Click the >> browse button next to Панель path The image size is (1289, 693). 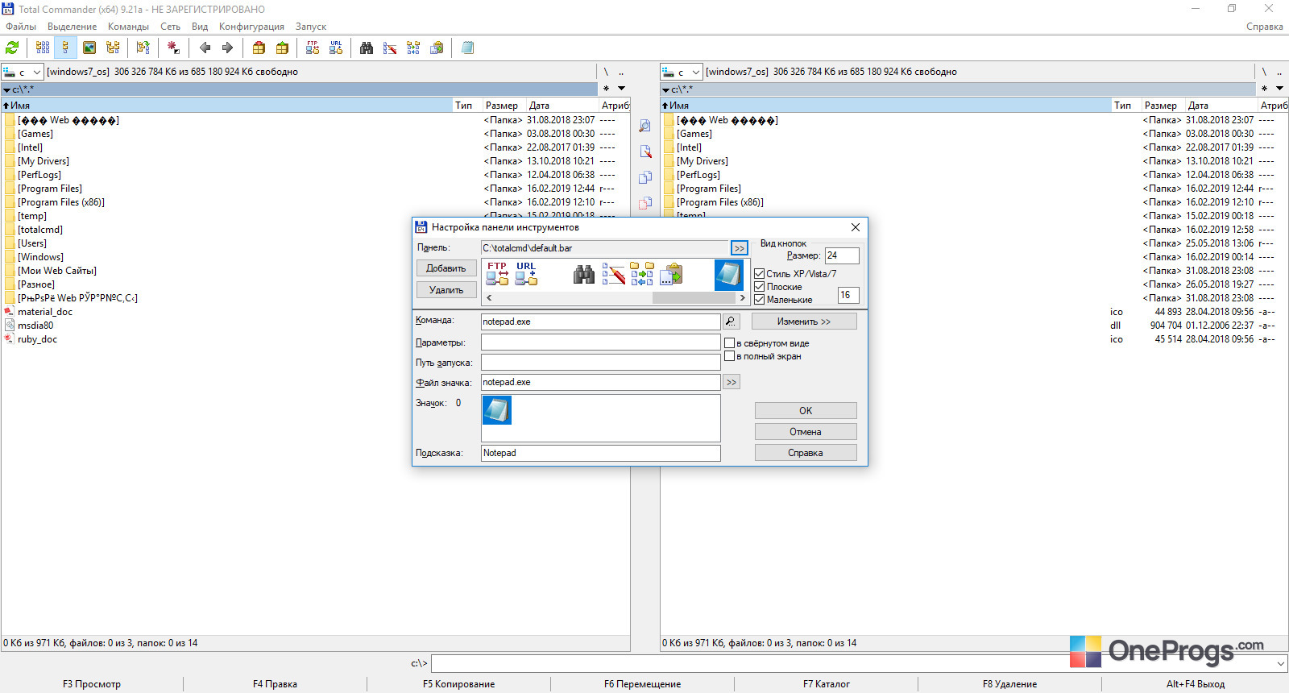tap(740, 248)
